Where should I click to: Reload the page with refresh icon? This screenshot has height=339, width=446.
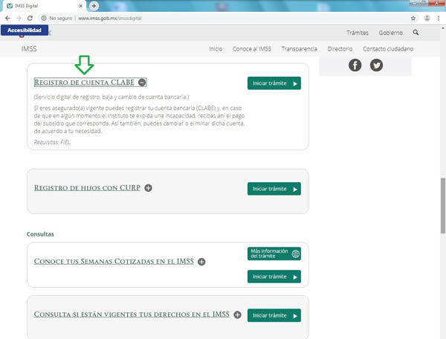click(33, 17)
